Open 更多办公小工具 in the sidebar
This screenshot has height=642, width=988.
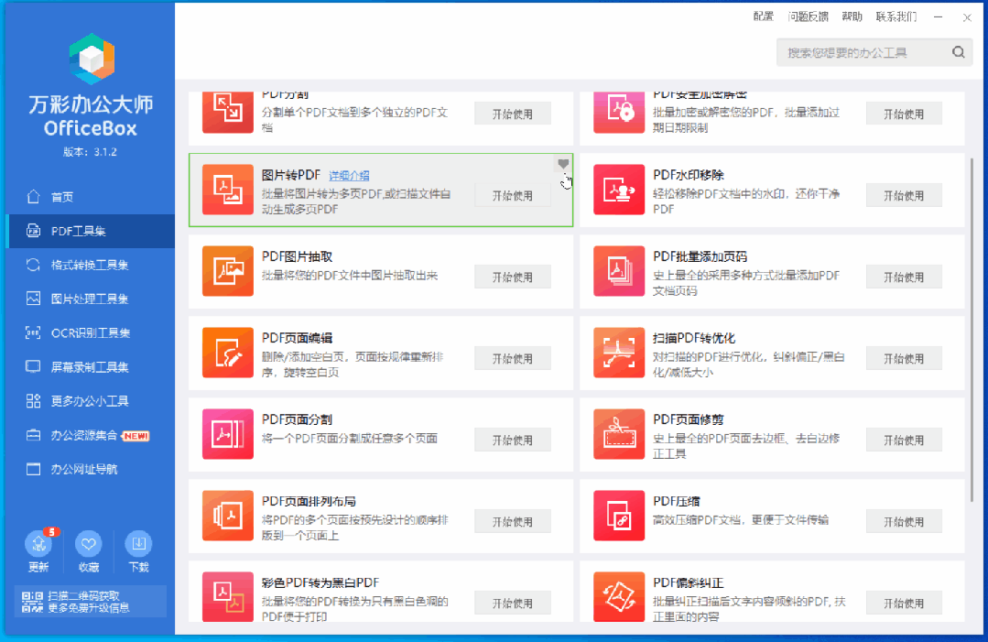90,401
